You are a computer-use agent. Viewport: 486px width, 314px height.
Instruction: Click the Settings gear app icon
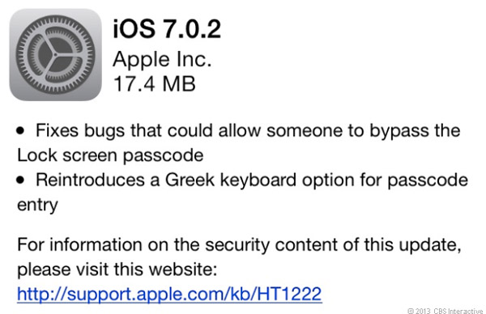(x=55, y=55)
